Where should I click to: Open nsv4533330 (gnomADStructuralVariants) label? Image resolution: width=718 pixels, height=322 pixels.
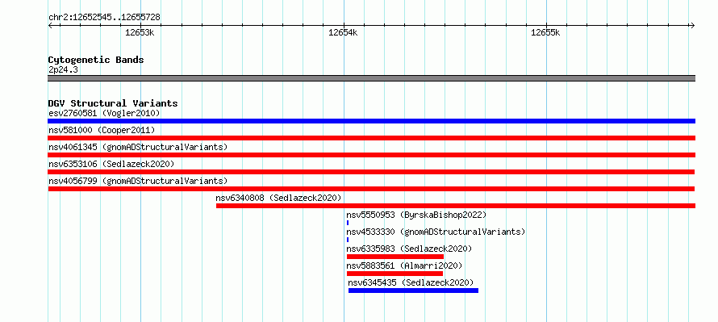pyautogui.click(x=436, y=232)
